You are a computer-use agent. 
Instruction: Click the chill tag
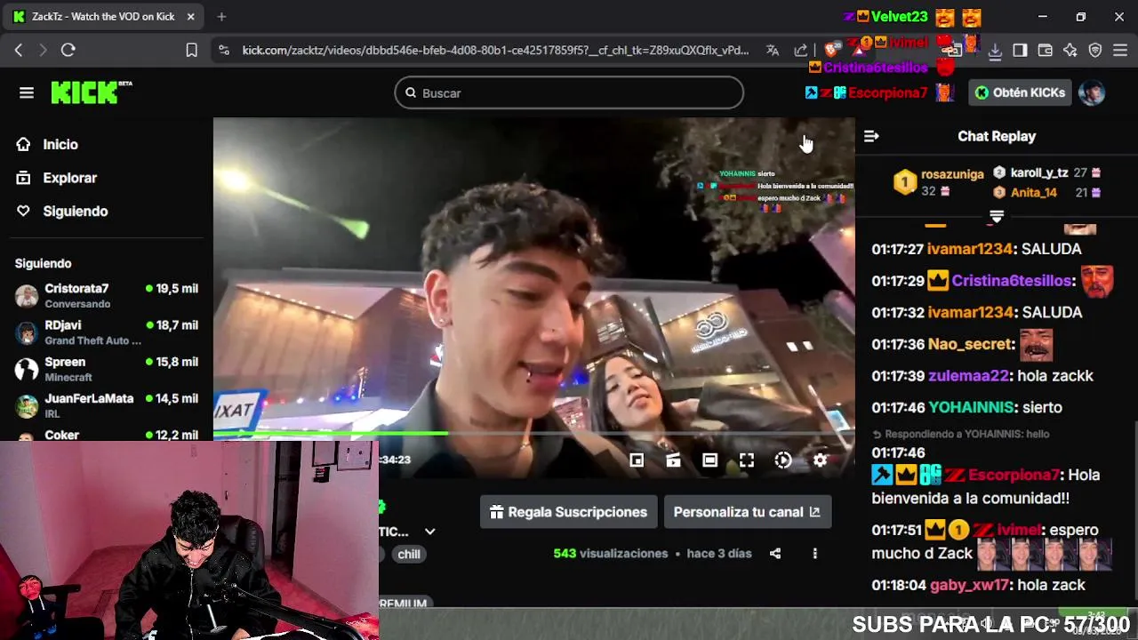[409, 554]
